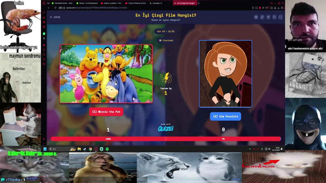
Task: Click the Son 64 • 12/32 round indicator
Action: pyautogui.click(x=166, y=32)
